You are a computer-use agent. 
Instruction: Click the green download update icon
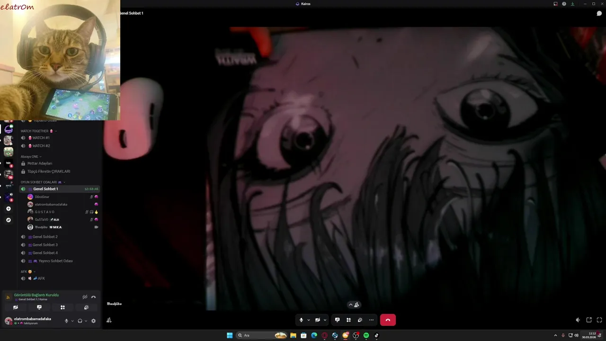tap(572, 4)
